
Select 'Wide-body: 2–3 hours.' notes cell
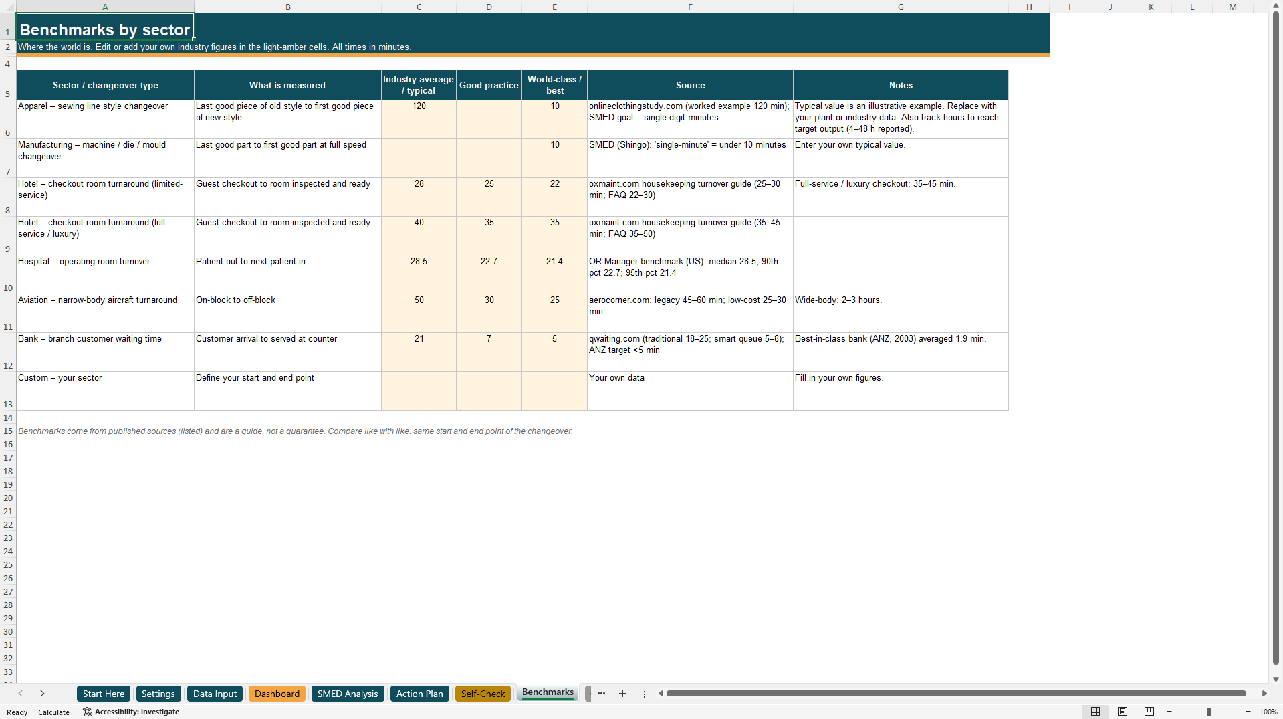(901, 313)
